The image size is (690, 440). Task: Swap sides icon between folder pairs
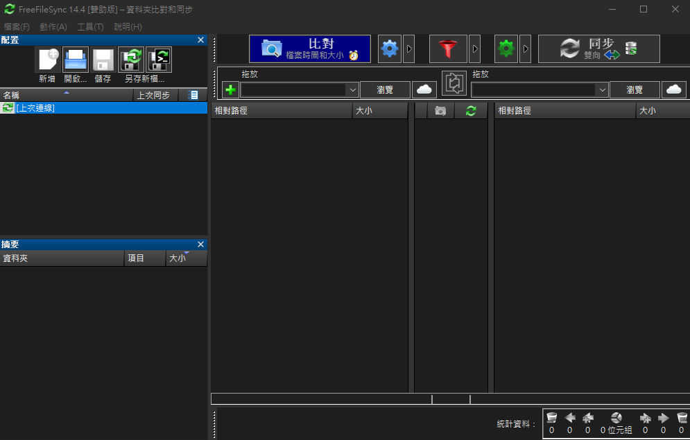454,82
